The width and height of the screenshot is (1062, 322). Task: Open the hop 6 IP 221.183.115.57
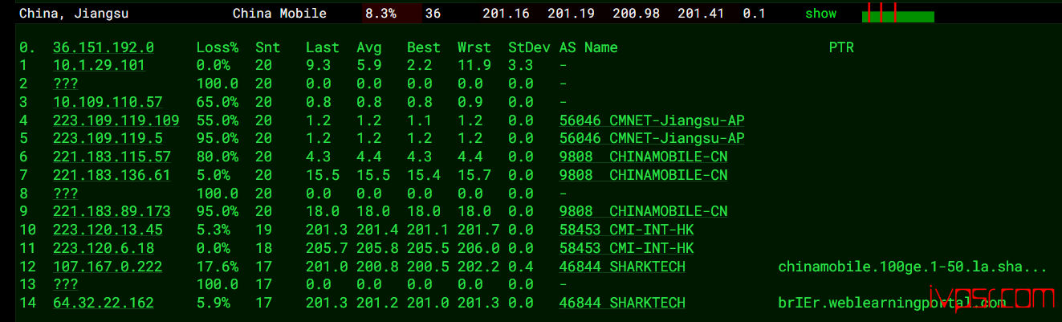112,157
